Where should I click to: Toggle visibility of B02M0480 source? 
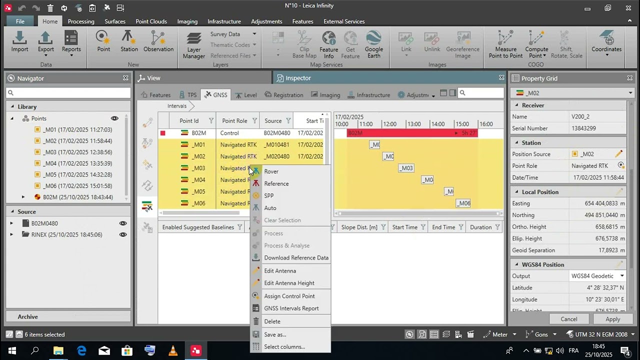click(122, 223)
